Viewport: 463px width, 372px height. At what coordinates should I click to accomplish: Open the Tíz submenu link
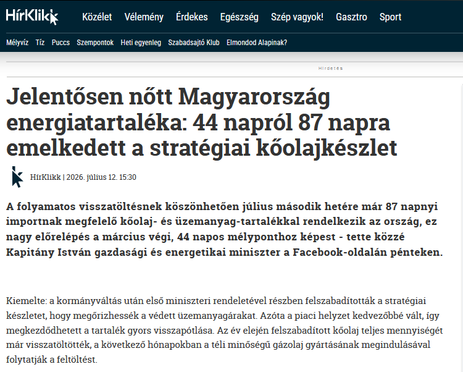point(40,43)
